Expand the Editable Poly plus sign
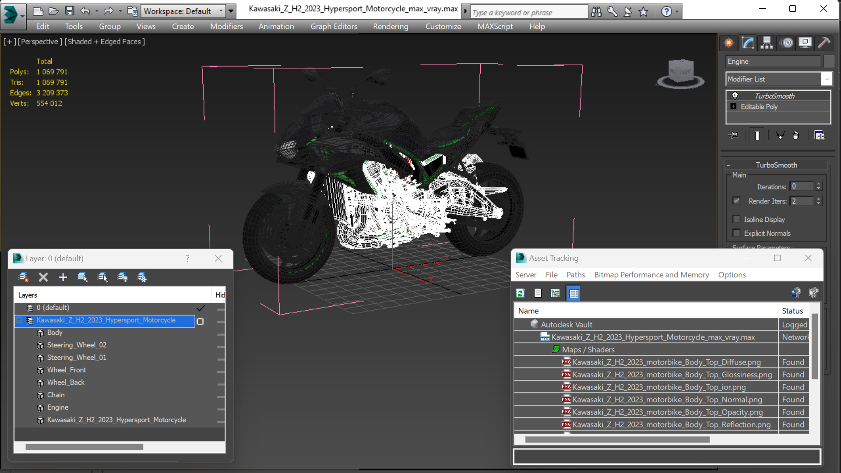Screen dimensions: 841x473 (734, 106)
